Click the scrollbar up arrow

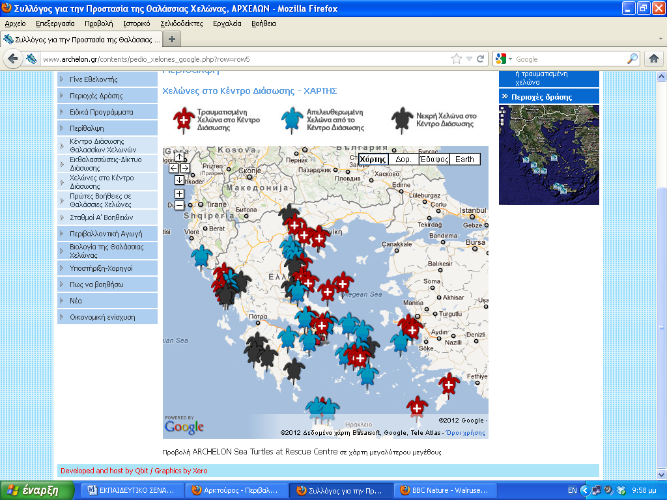point(662,77)
